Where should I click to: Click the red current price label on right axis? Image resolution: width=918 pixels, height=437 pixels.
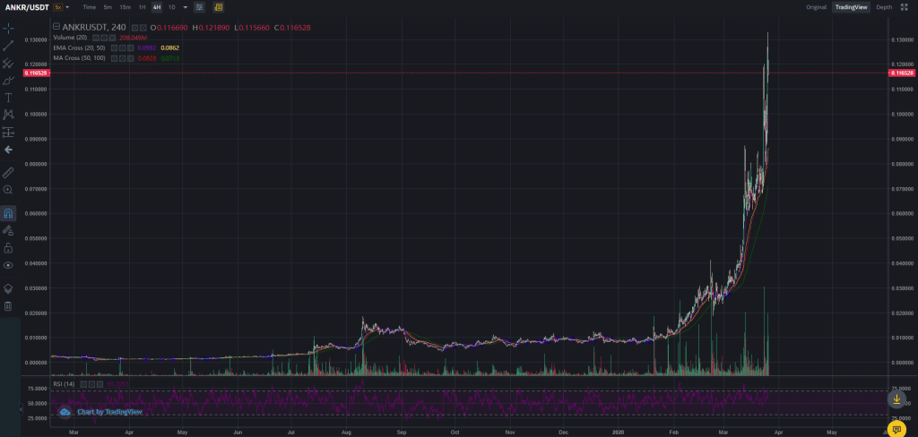coord(902,73)
